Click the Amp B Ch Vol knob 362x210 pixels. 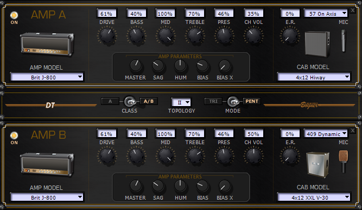point(253,156)
